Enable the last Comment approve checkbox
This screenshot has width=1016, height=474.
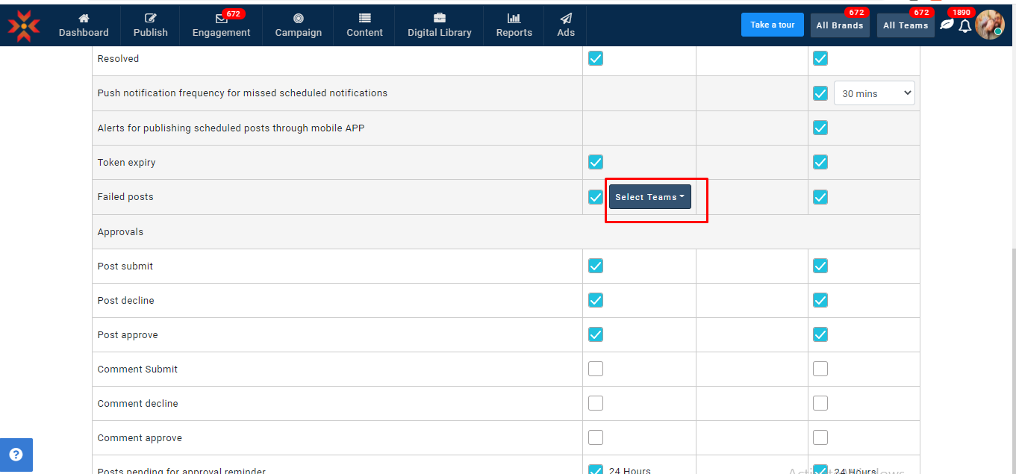point(820,437)
